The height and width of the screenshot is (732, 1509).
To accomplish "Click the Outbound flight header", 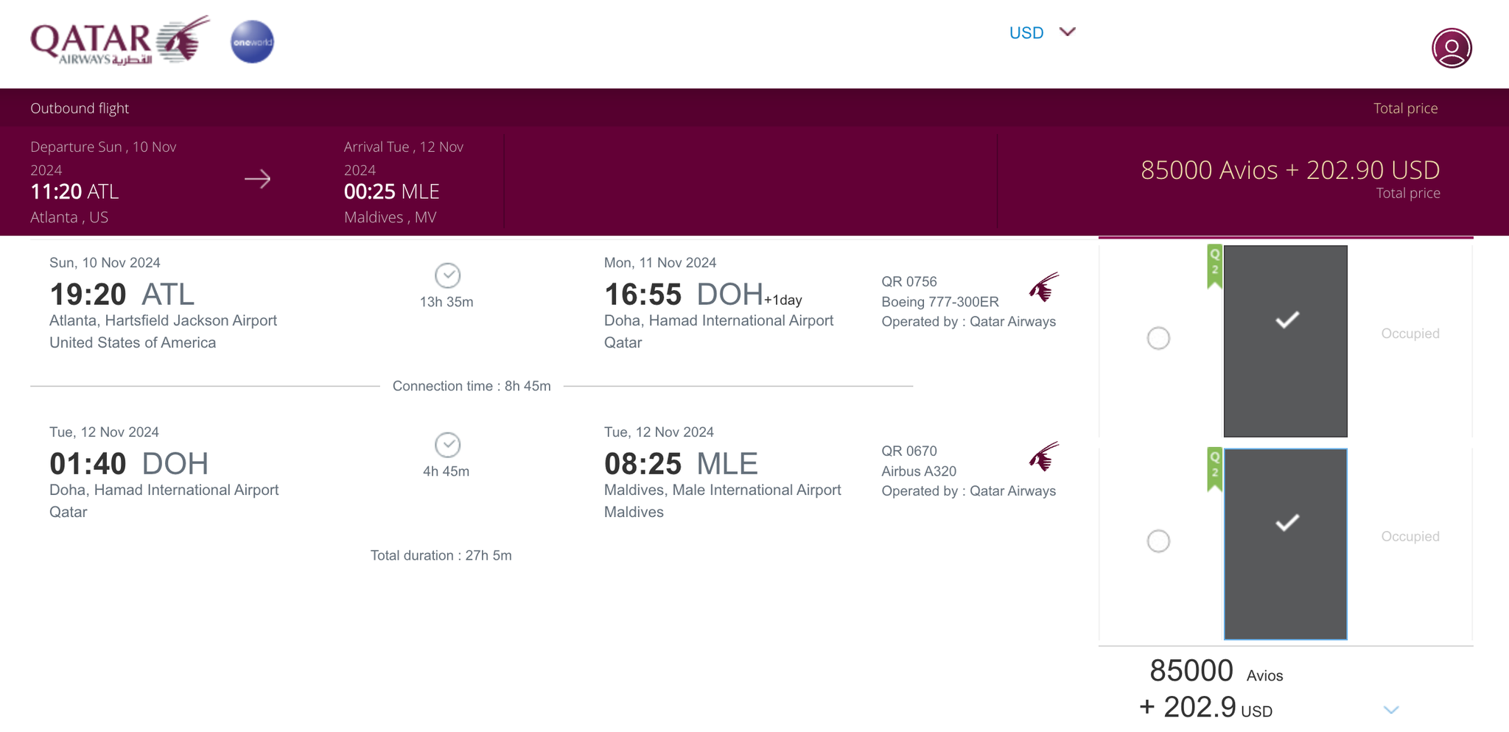I will pos(79,108).
